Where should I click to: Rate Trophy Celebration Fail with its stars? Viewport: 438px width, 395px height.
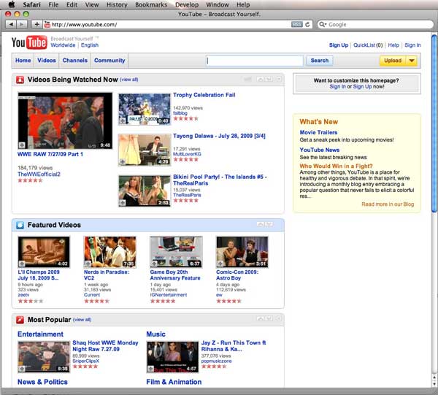point(185,118)
